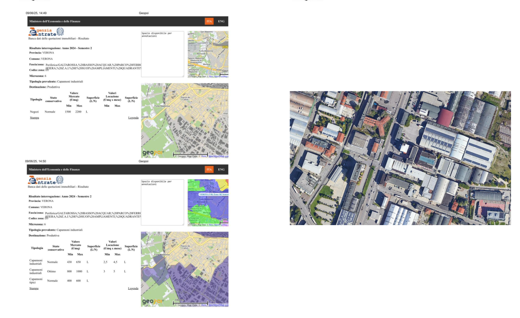This screenshot has height=318, width=520.
Task: Switch language to ENG on the 14:49 page
Action: pos(221,21)
